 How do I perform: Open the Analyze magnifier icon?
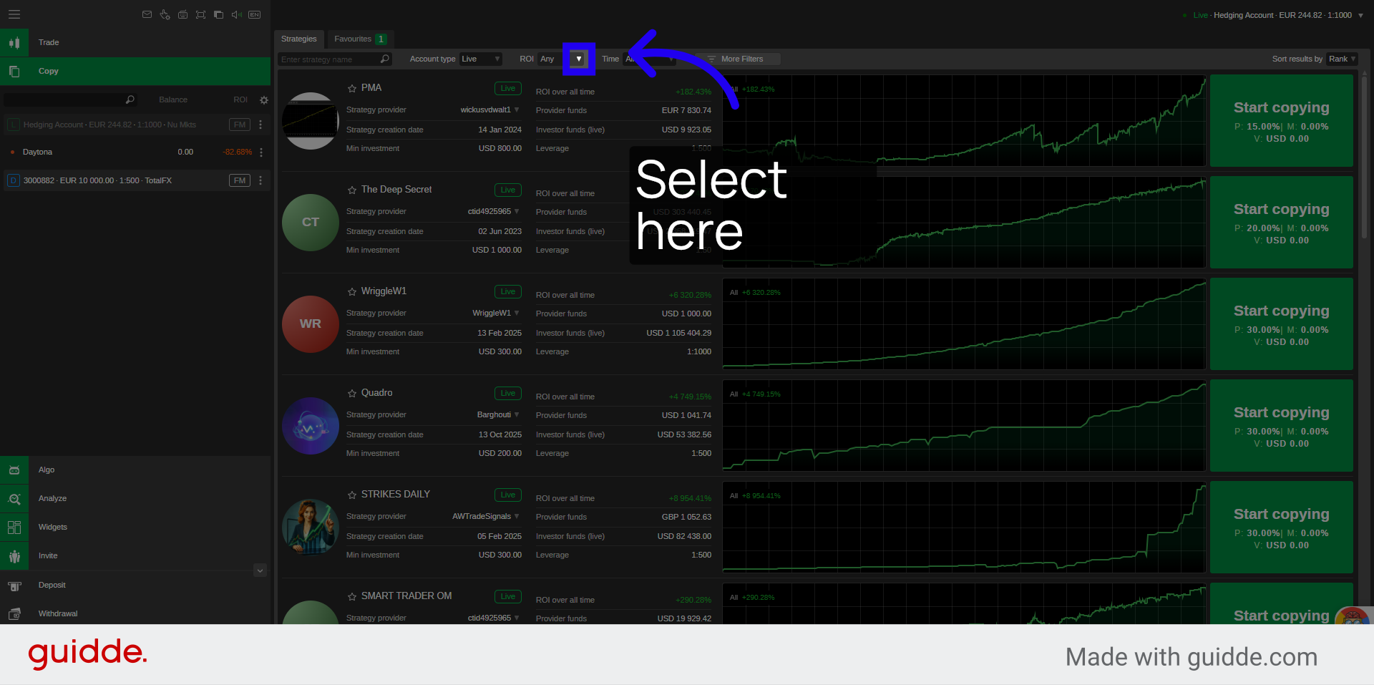(x=14, y=498)
